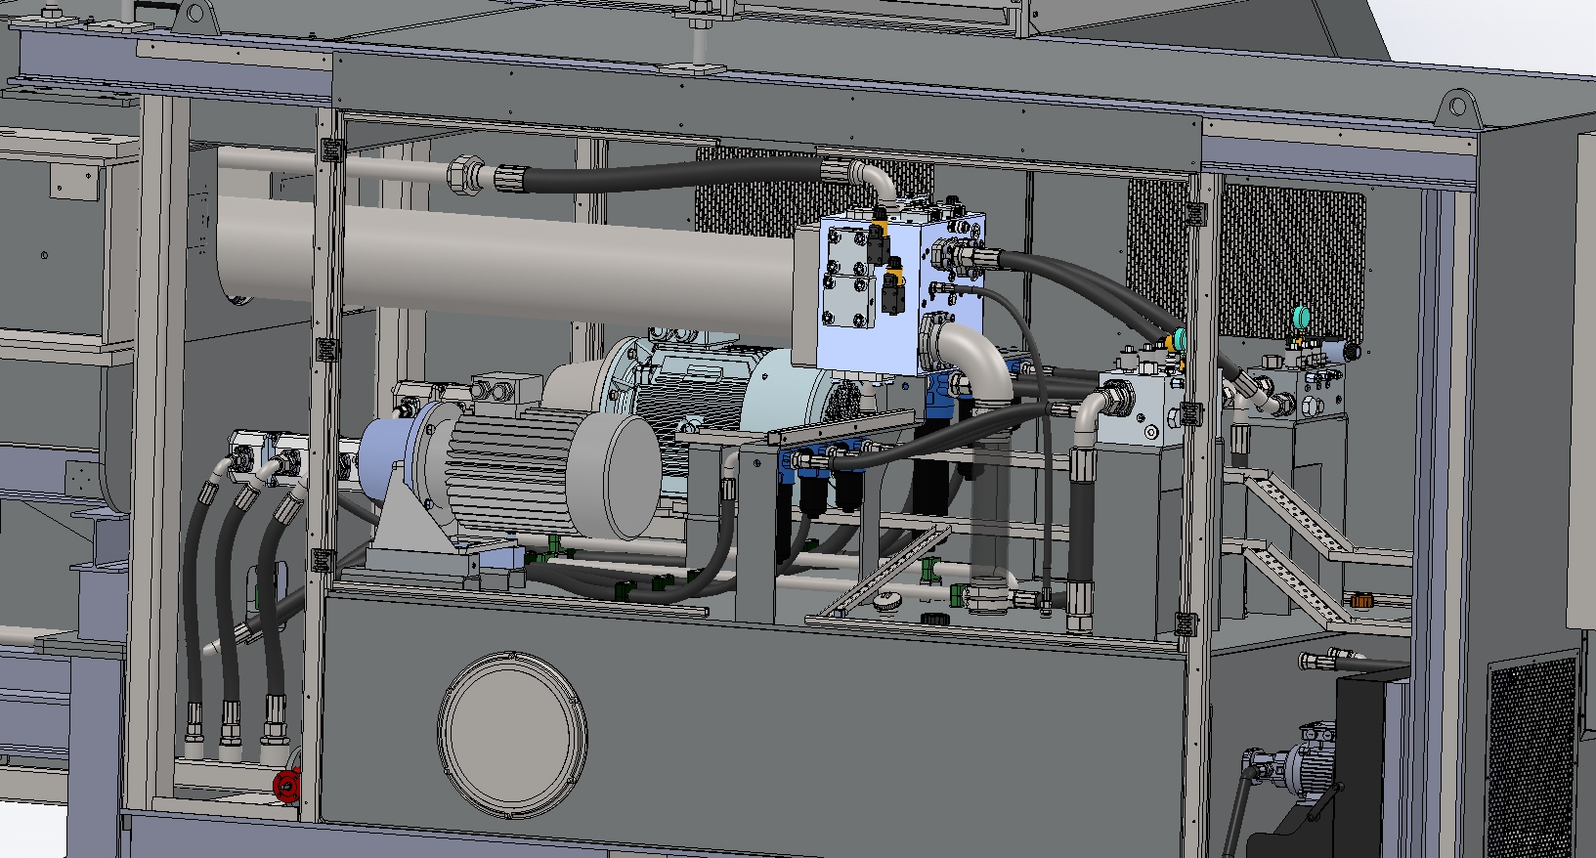
Task: Select the blue pump bell housing
Action: click(x=391, y=459)
